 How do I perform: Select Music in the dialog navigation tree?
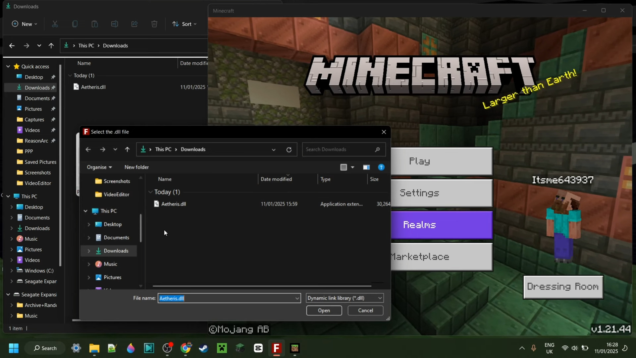click(x=110, y=264)
